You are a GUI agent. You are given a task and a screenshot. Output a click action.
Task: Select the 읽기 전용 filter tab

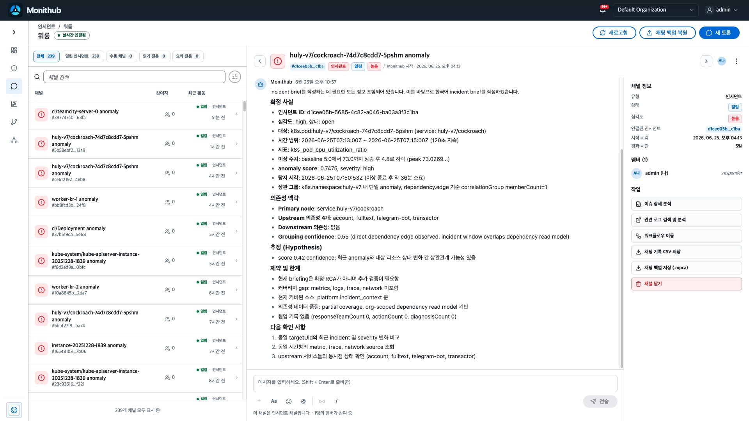154,56
